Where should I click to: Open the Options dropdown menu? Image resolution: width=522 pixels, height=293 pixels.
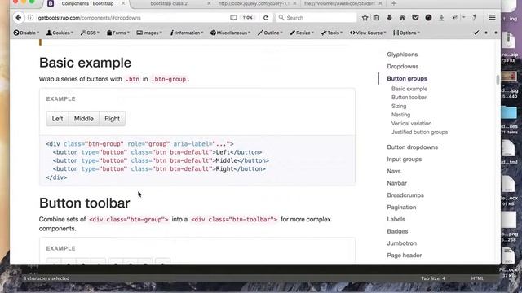pyautogui.click(x=406, y=33)
